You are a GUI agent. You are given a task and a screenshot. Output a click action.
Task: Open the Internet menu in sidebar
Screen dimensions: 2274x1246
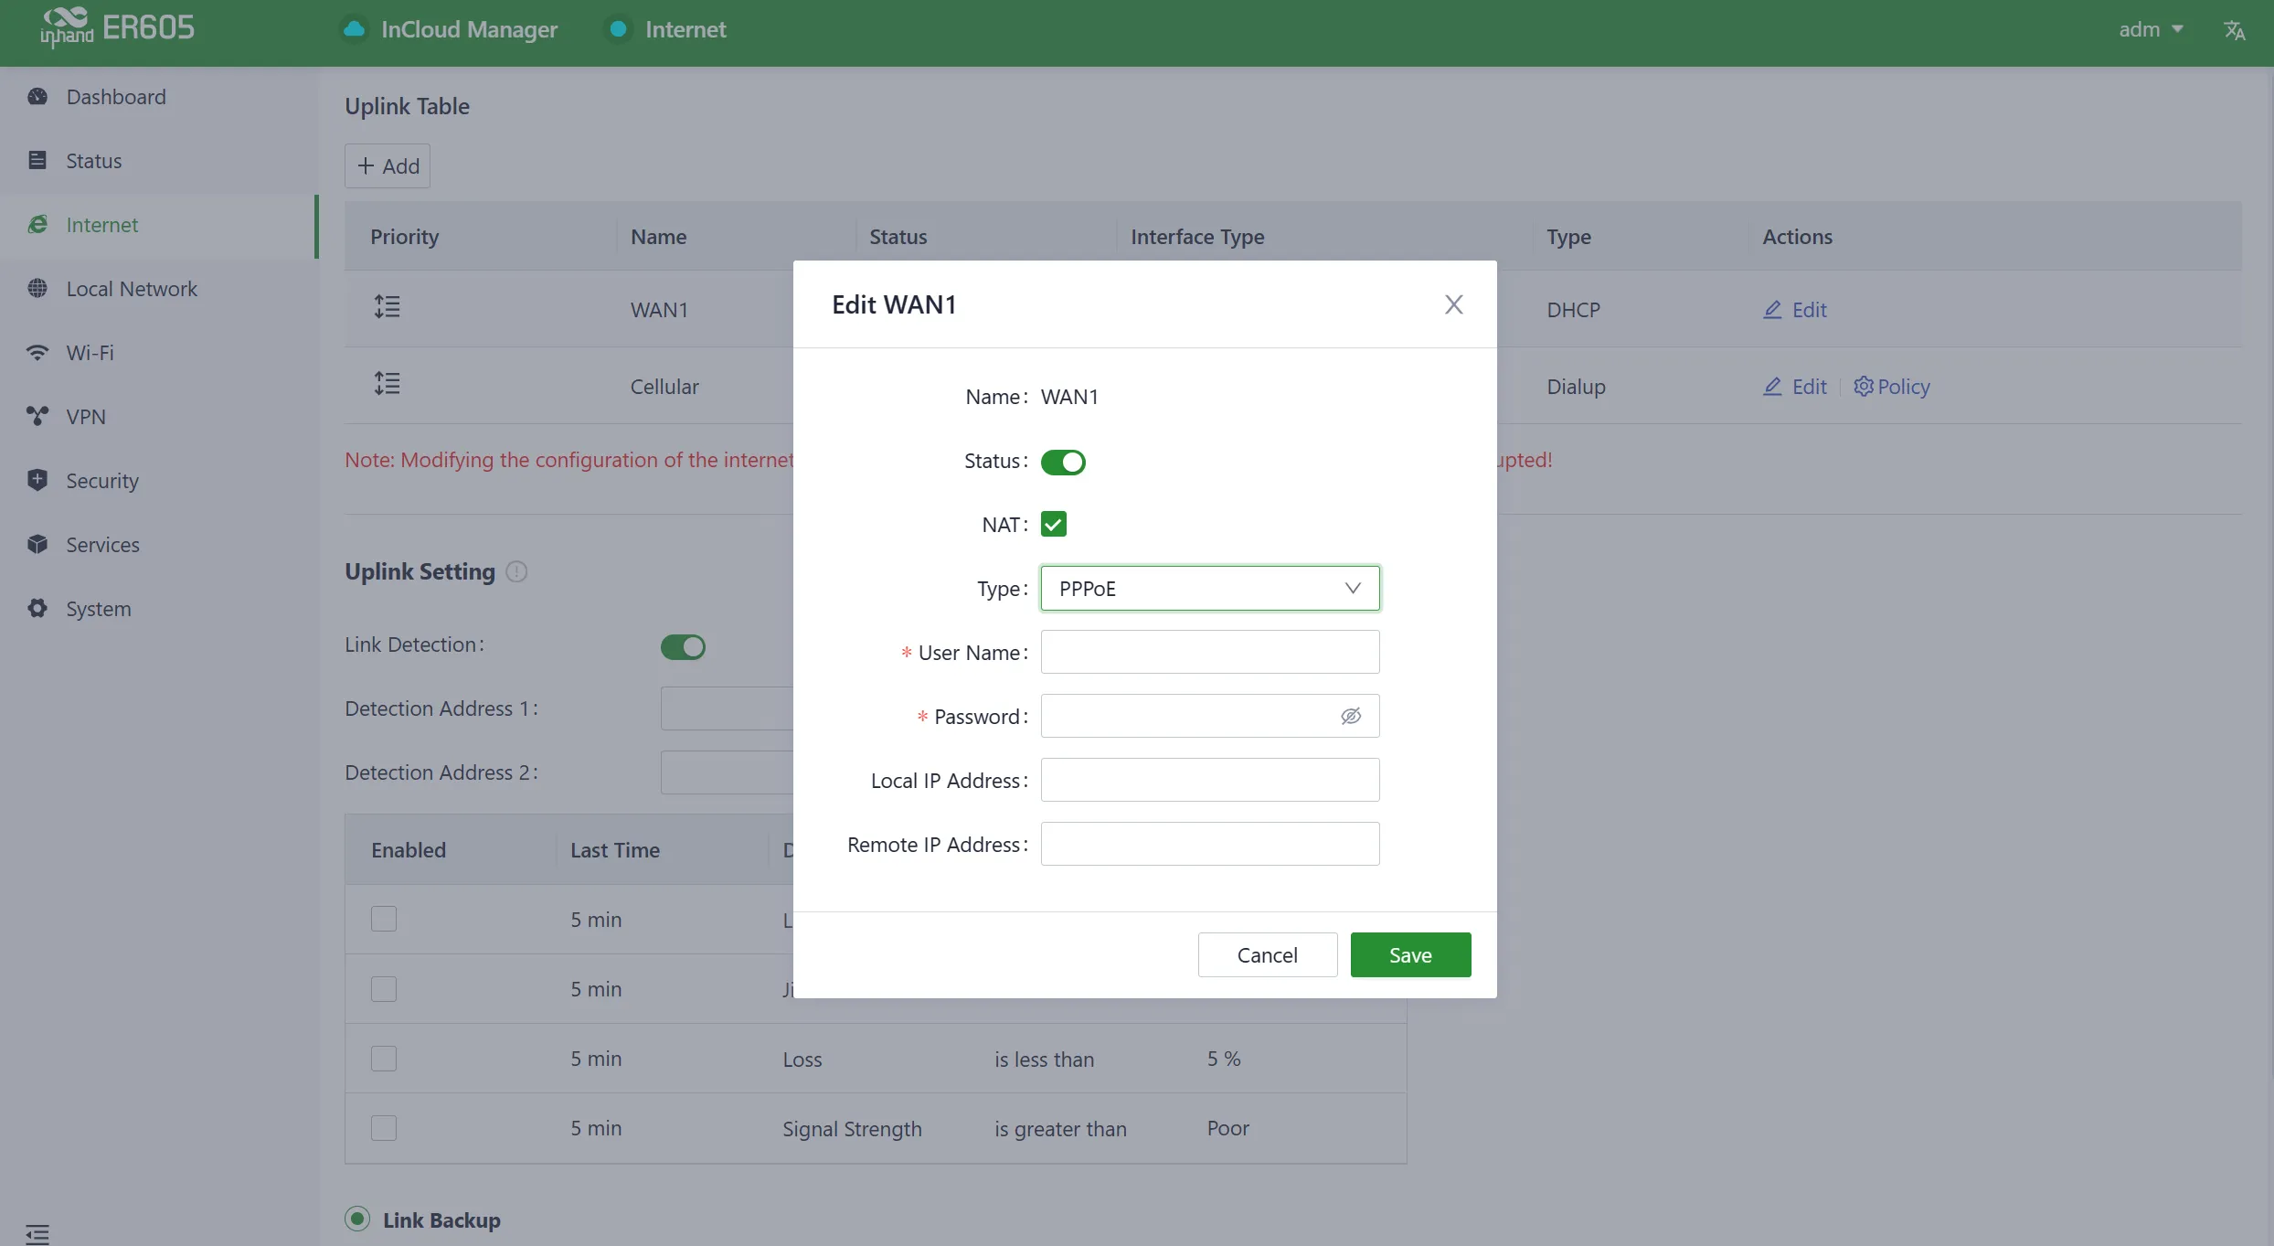(159, 225)
